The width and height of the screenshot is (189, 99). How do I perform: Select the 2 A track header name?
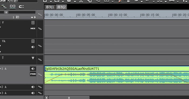[4, 87]
